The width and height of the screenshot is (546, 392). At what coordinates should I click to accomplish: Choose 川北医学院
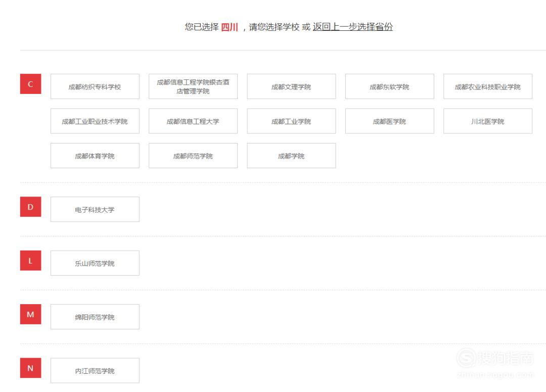click(487, 121)
